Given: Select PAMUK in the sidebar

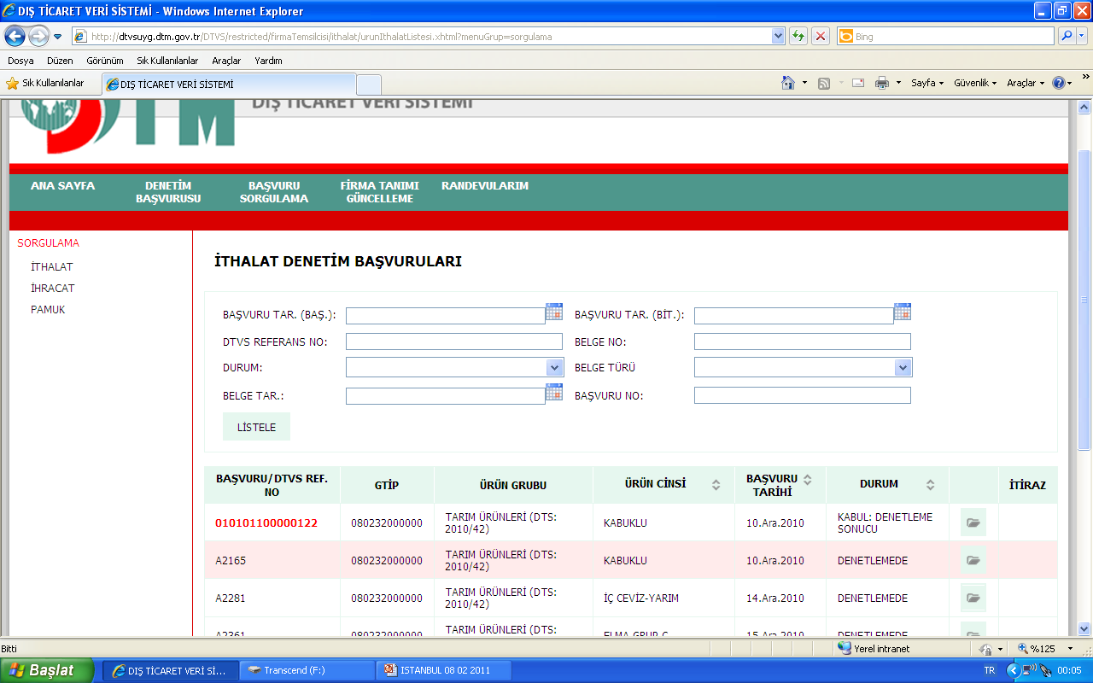Looking at the screenshot, I should [x=48, y=309].
